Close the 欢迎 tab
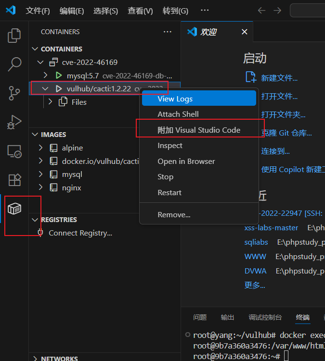Viewport: 325px width, 361px height. pos(245,32)
